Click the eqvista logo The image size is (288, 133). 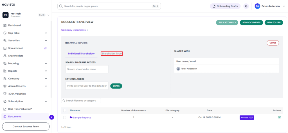9,4
